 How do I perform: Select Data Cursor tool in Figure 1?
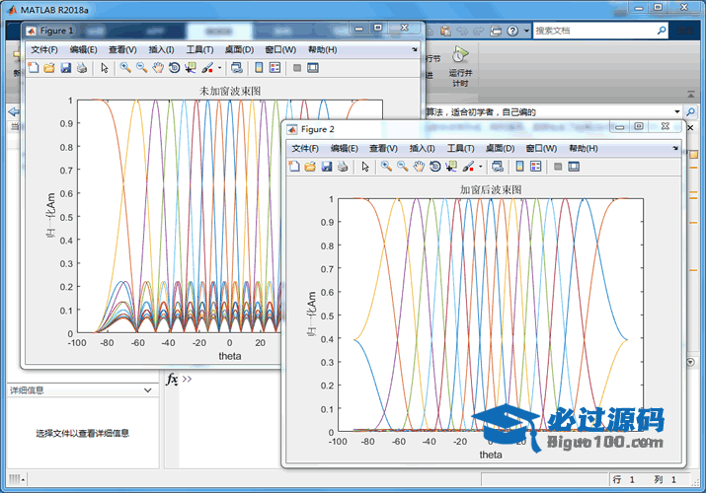point(191,68)
